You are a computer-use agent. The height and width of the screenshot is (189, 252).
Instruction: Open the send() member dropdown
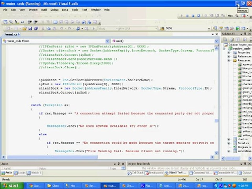click(216, 41)
